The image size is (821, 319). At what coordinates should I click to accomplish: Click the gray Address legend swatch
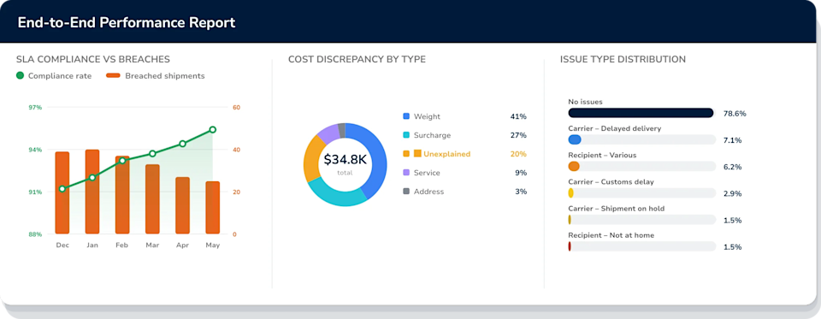(x=406, y=192)
